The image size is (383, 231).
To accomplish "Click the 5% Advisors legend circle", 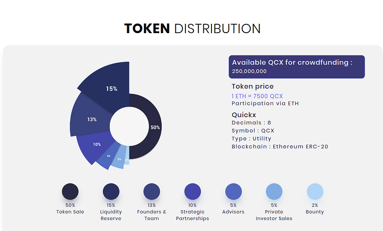I will pyautogui.click(x=233, y=192).
